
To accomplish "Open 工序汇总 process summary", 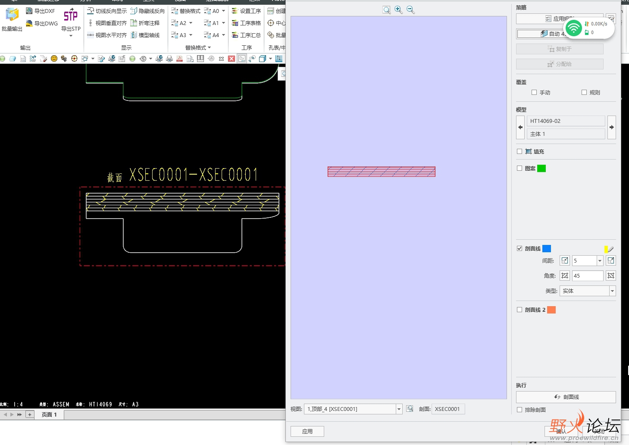I will (x=246, y=35).
